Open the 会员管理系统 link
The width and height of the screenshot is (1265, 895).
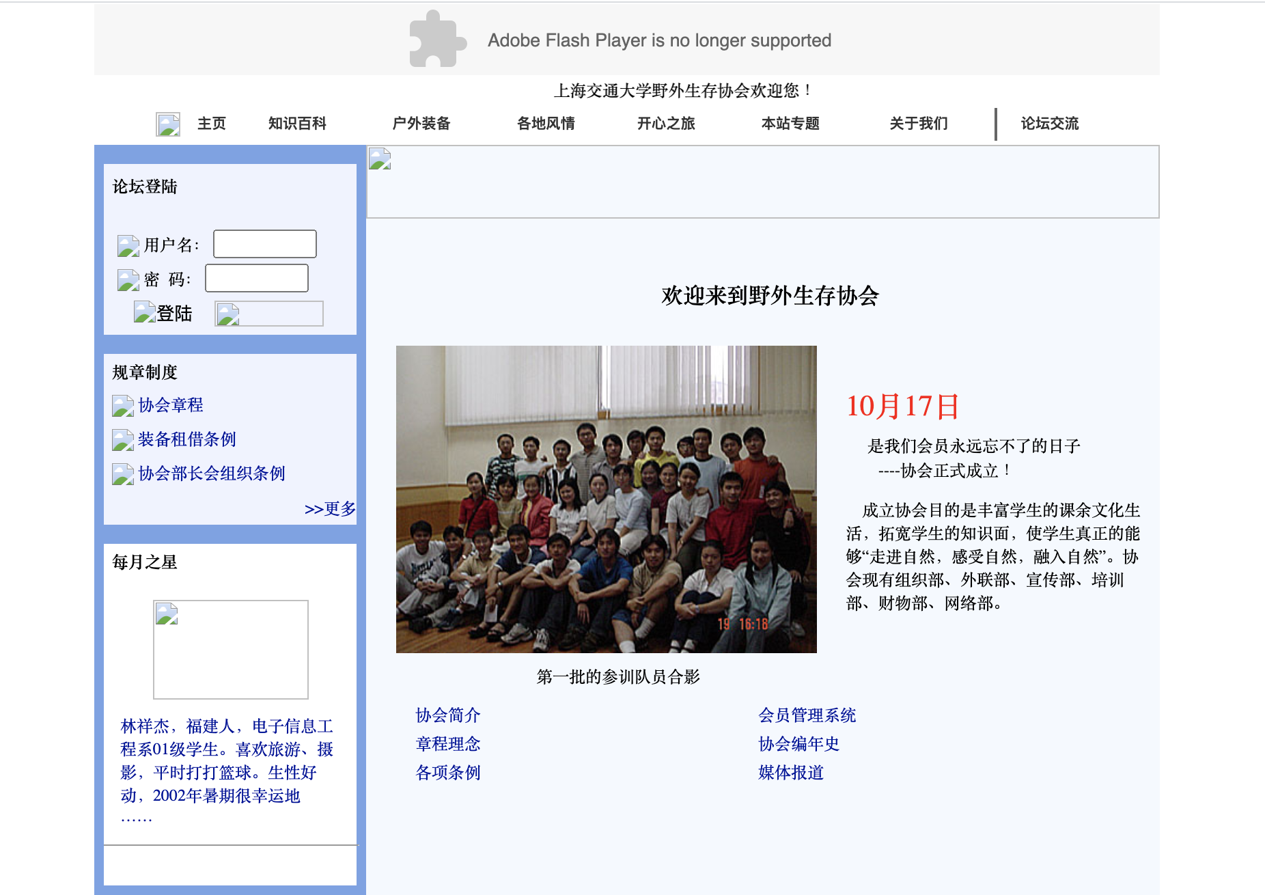click(x=807, y=715)
